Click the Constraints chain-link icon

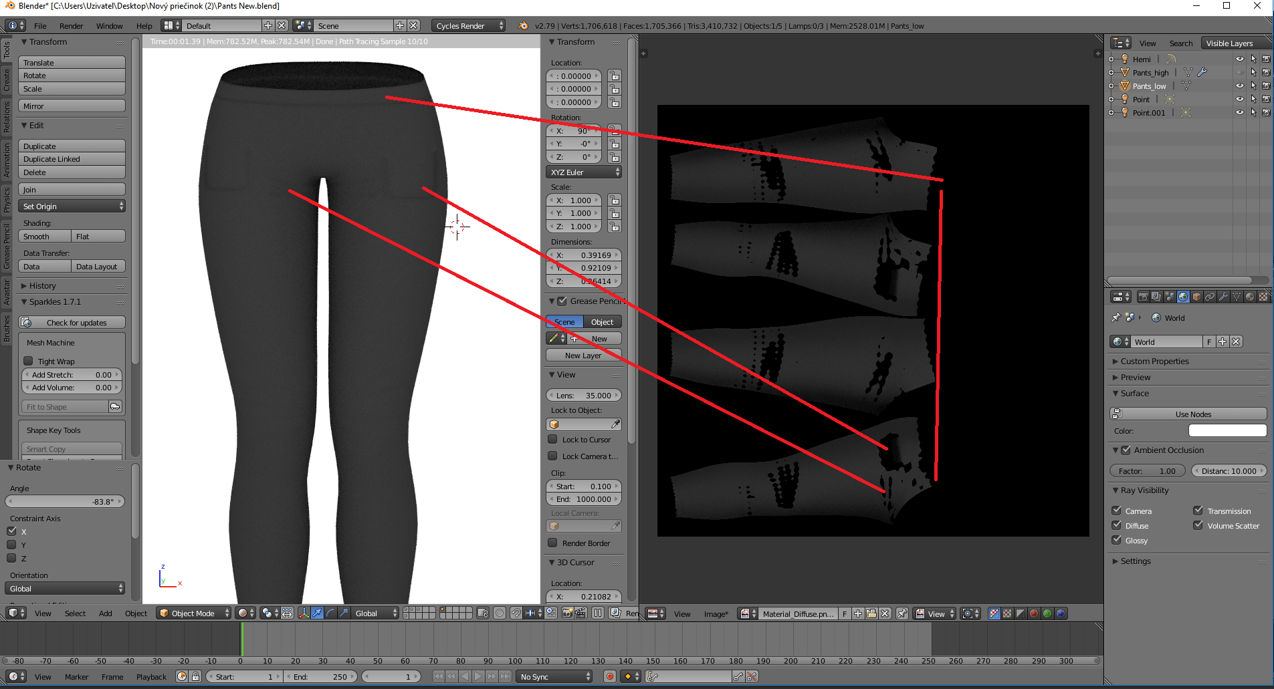point(1210,297)
